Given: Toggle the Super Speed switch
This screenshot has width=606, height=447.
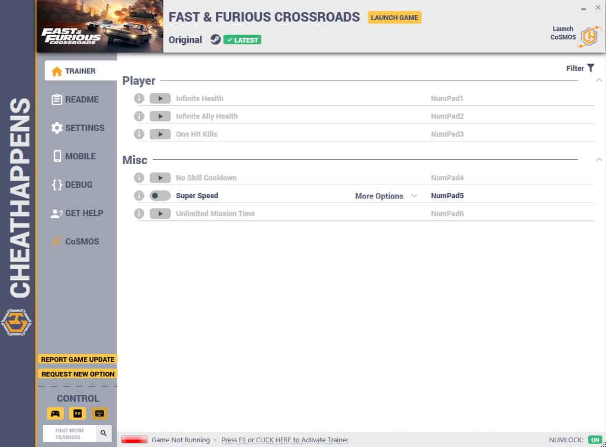Looking at the screenshot, I should coord(160,196).
